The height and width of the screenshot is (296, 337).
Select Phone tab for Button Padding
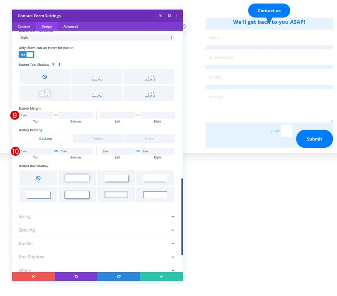pyautogui.click(x=149, y=139)
